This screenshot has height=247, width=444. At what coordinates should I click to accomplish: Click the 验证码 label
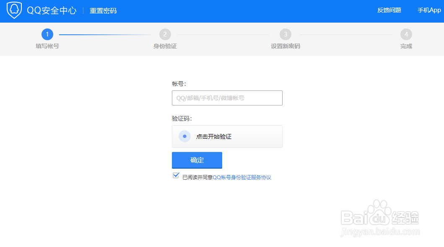pyautogui.click(x=182, y=118)
